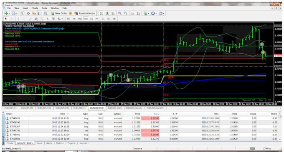Image resolution: width=284 pixels, height=152 pixels.
Task: Select the crosshair tool
Action: 12,19
